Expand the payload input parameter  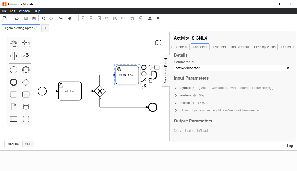[176, 88]
